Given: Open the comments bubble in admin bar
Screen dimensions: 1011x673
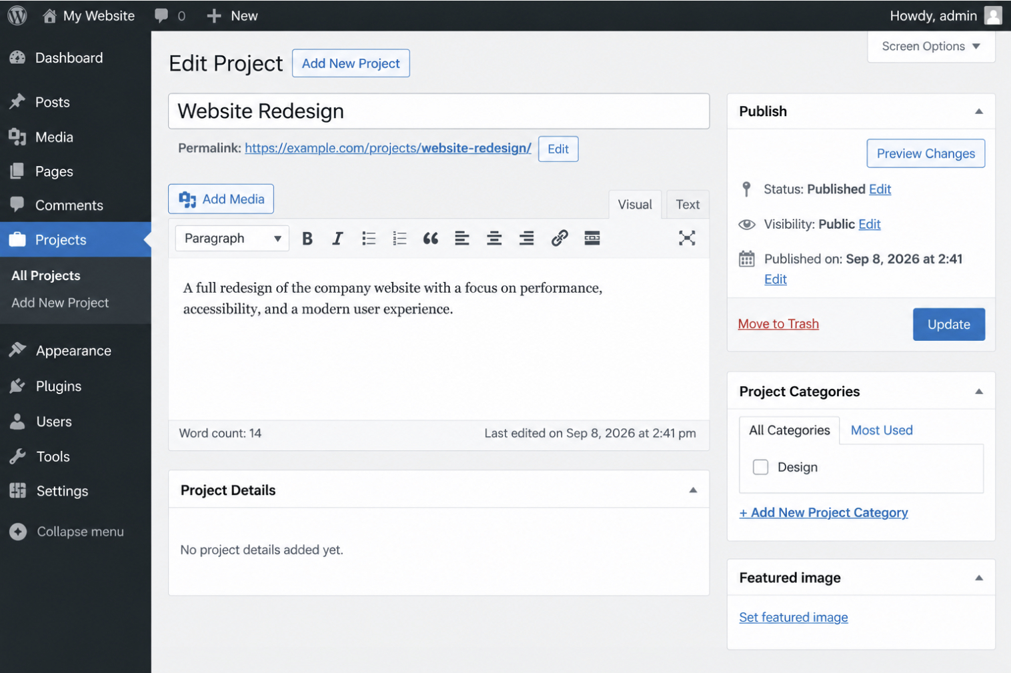Looking at the screenshot, I should tap(161, 15).
